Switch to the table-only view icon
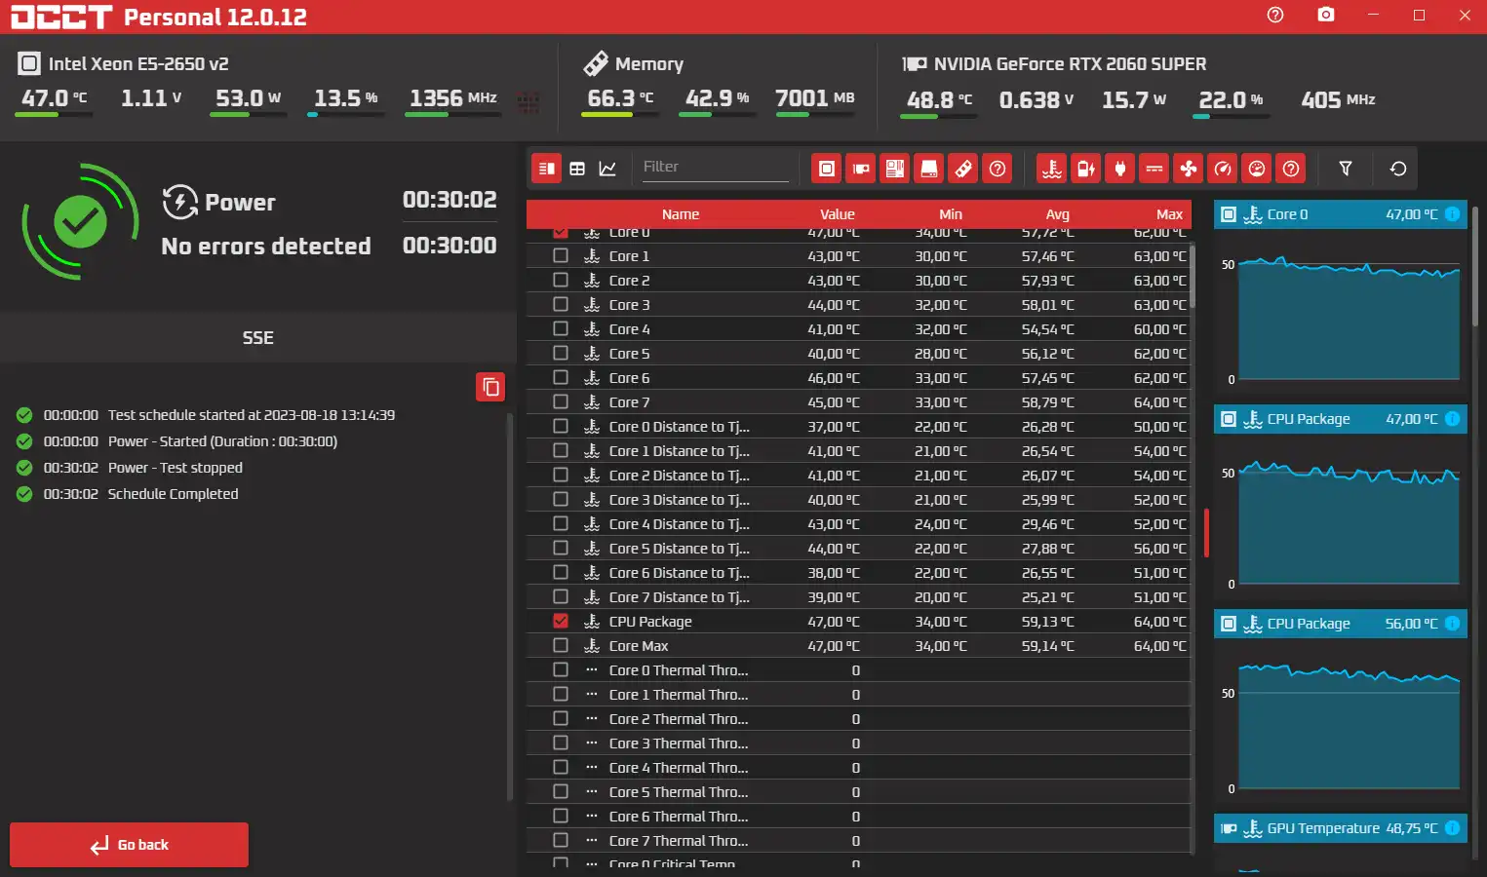This screenshot has width=1487, height=877. click(x=577, y=169)
